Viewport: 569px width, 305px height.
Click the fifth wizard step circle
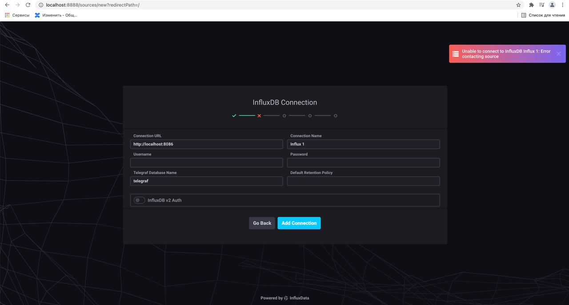point(335,116)
